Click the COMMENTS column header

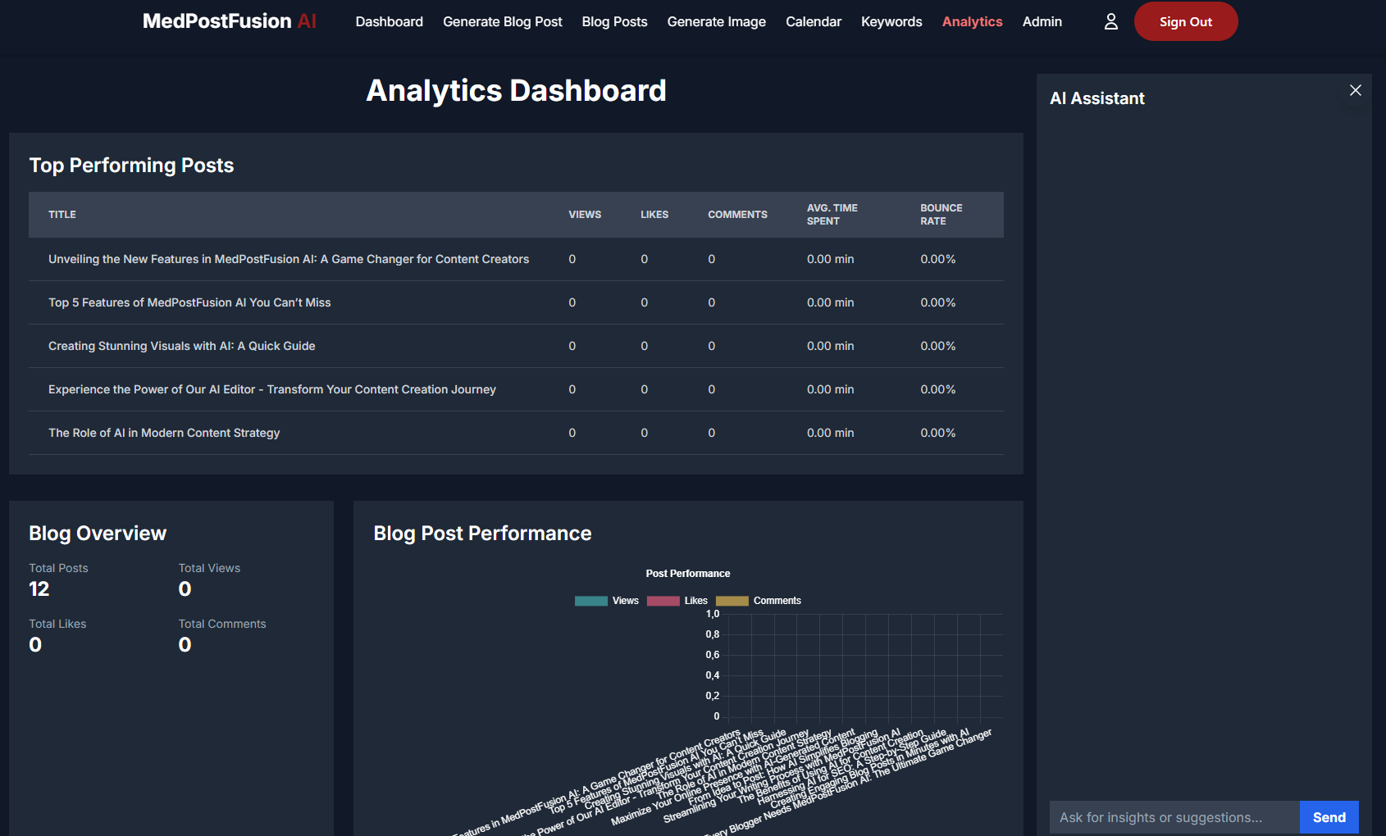coord(738,215)
